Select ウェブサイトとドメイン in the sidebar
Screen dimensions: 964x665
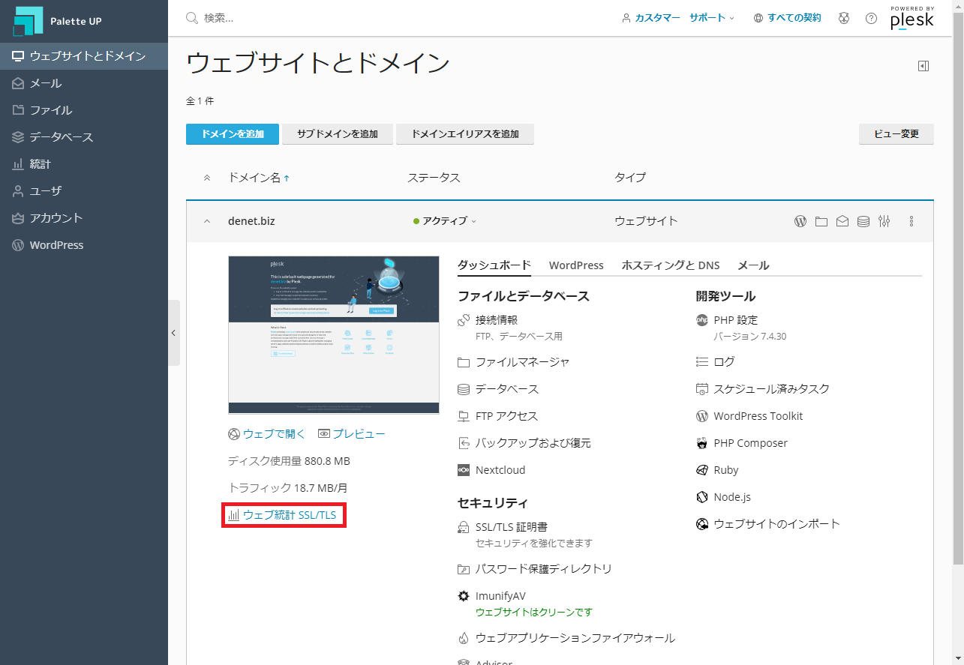coord(84,56)
